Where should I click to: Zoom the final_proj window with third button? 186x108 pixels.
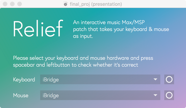pos(20,4)
